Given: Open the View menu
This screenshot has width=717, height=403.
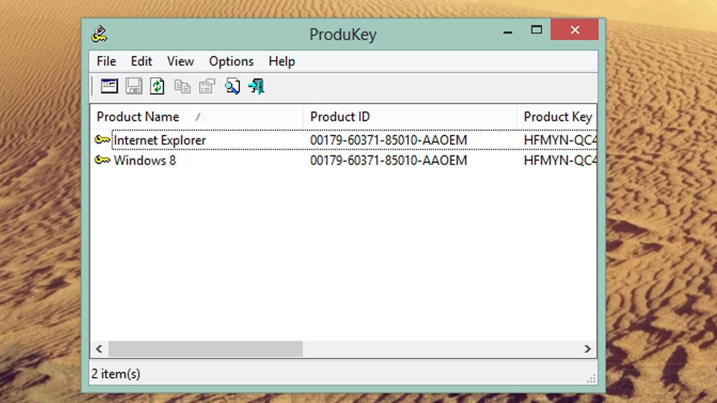Looking at the screenshot, I should (x=180, y=62).
